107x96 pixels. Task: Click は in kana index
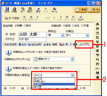click(x=98, y=46)
